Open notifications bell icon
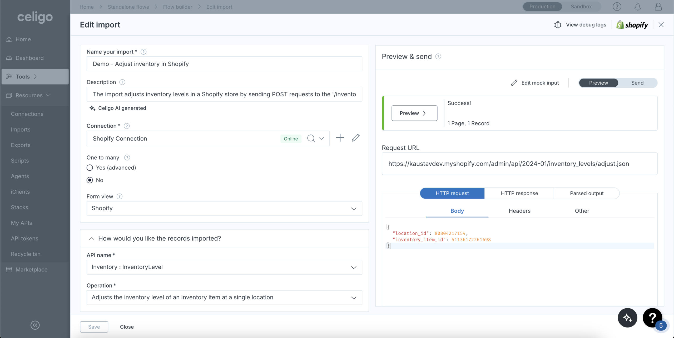 pyautogui.click(x=637, y=7)
